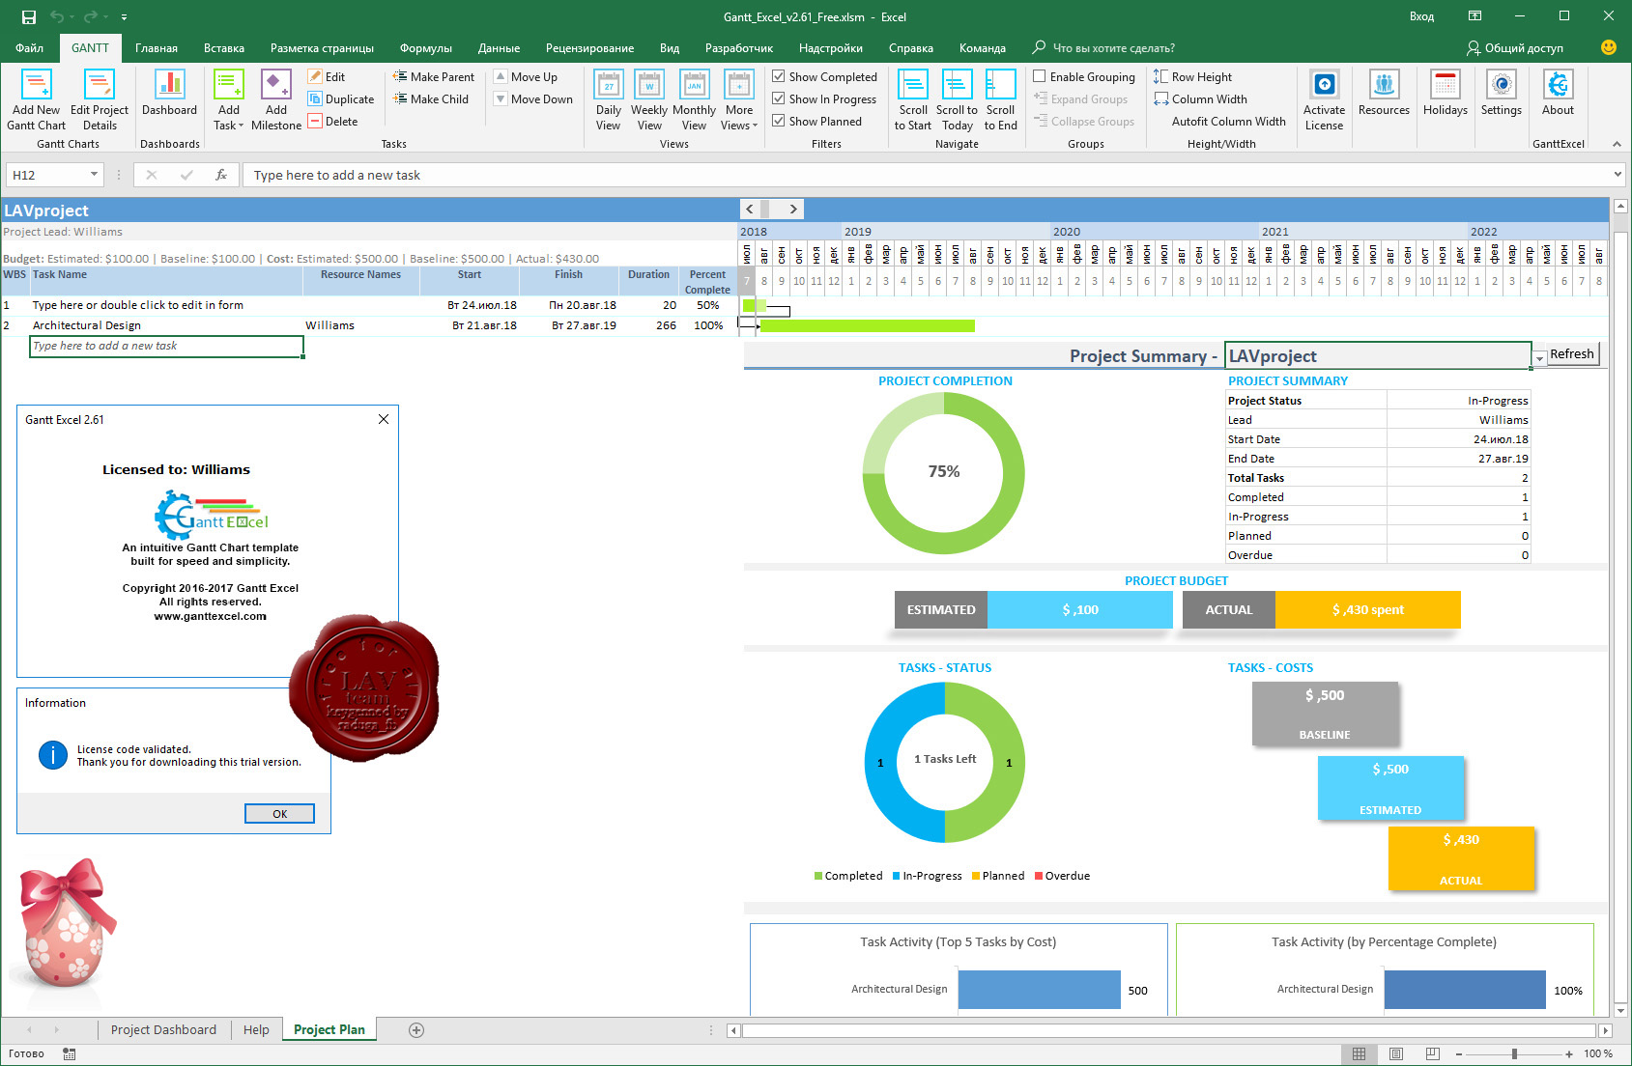Collapse the ribbon
The height and width of the screenshot is (1066, 1632).
[1617, 144]
